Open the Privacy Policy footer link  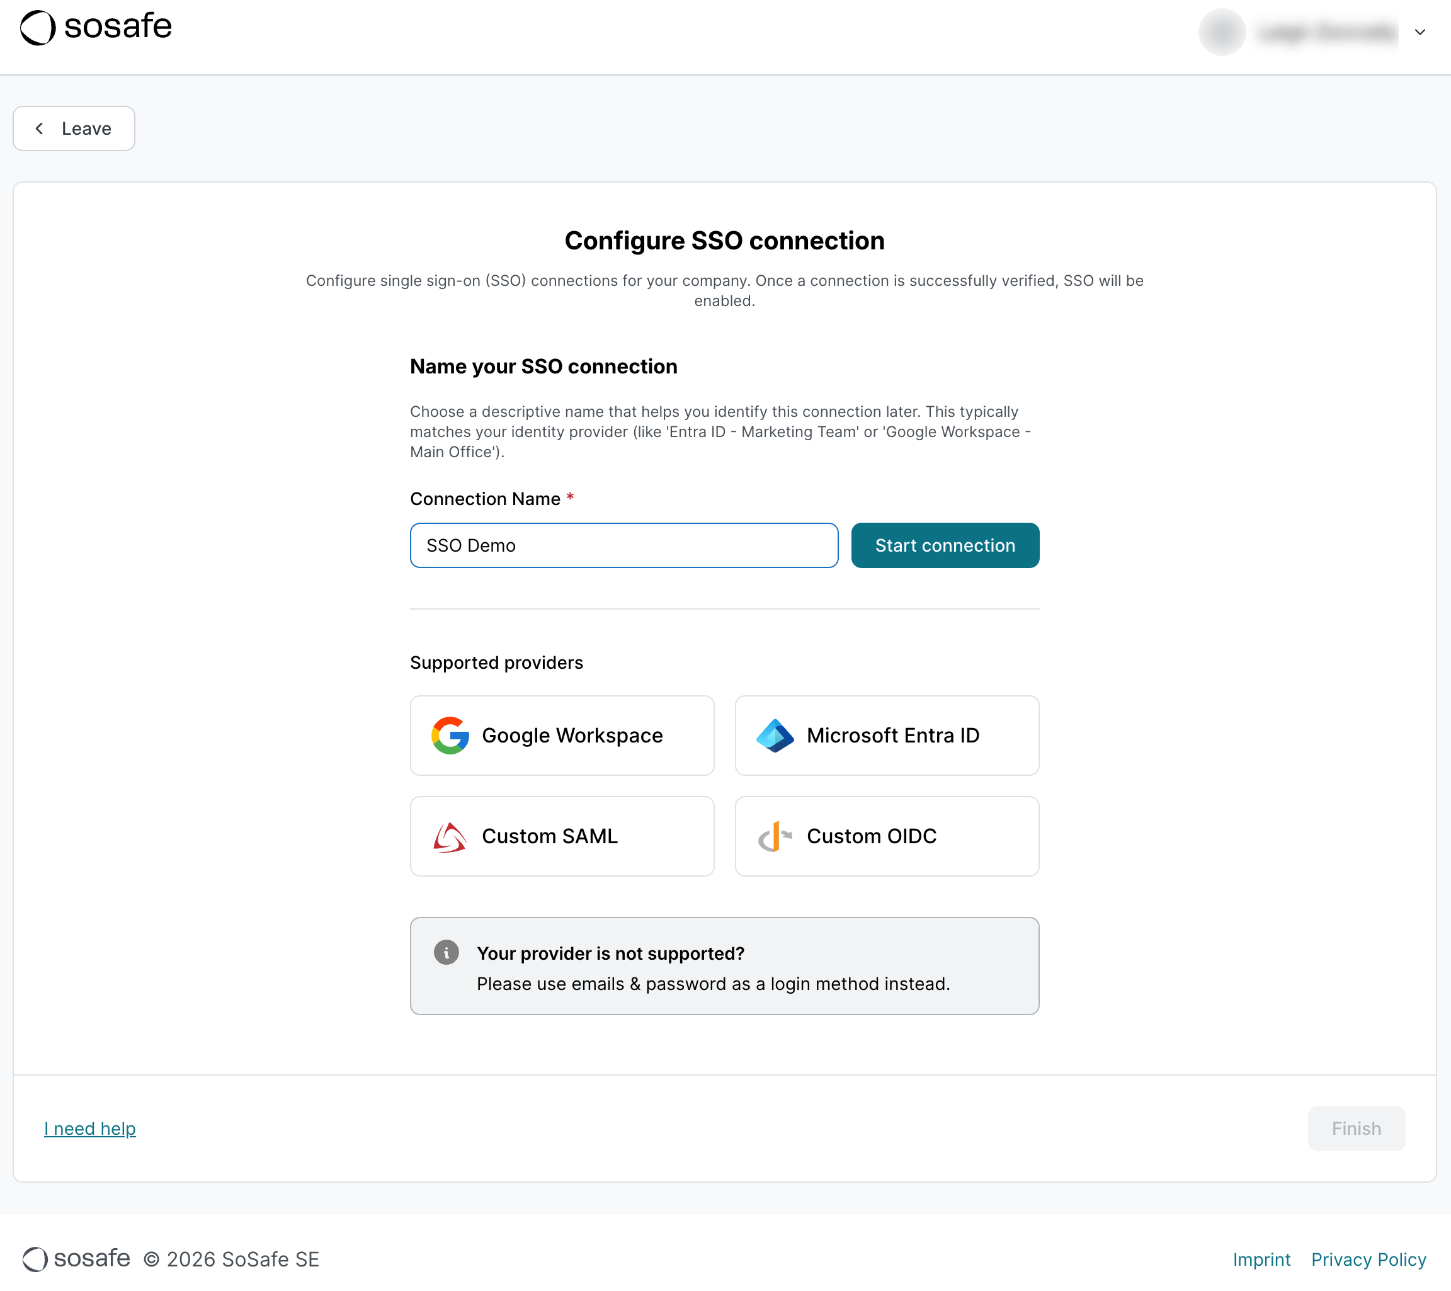click(1368, 1259)
